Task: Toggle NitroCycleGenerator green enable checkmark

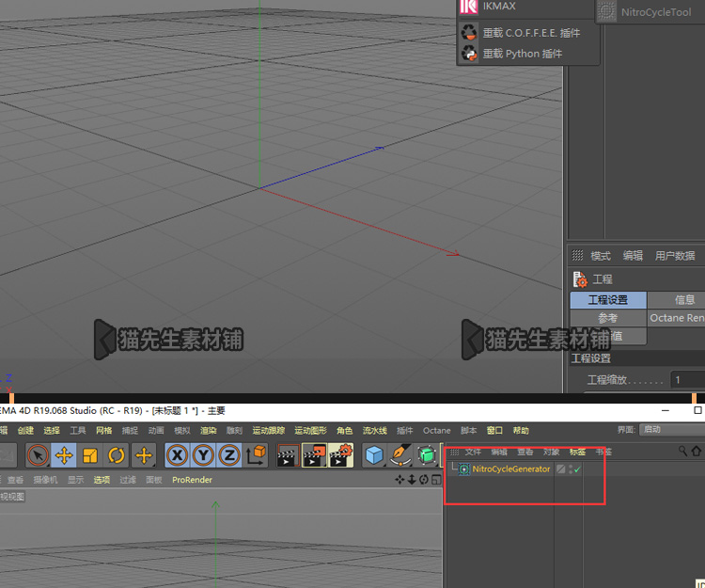Action: pyautogui.click(x=577, y=469)
